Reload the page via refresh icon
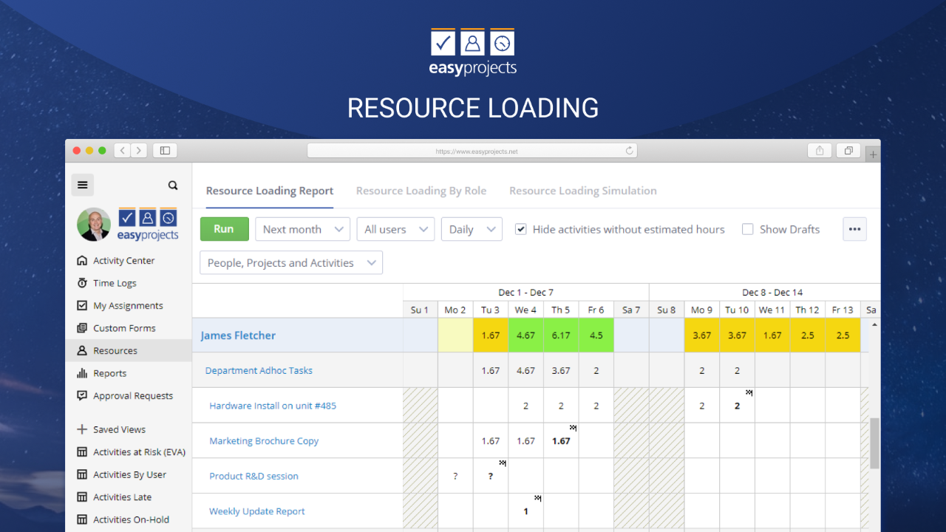 [629, 151]
